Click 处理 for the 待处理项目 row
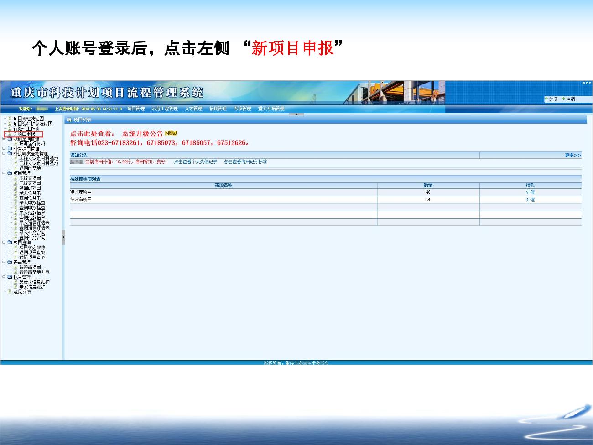Image resolution: width=593 pixels, height=445 pixels. pyautogui.click(x=530, y=192)
